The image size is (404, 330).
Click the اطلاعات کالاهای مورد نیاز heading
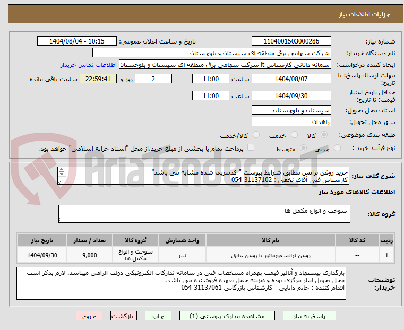pos(357,192)
